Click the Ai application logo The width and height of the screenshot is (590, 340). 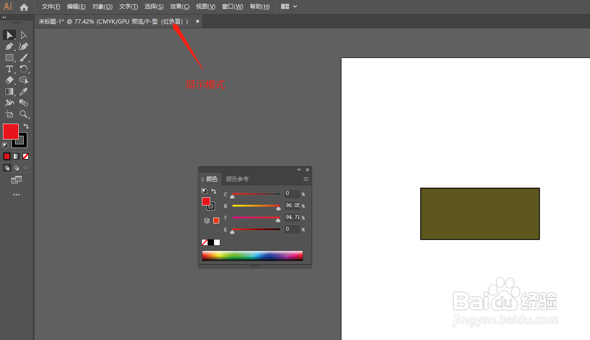point(8,7)
